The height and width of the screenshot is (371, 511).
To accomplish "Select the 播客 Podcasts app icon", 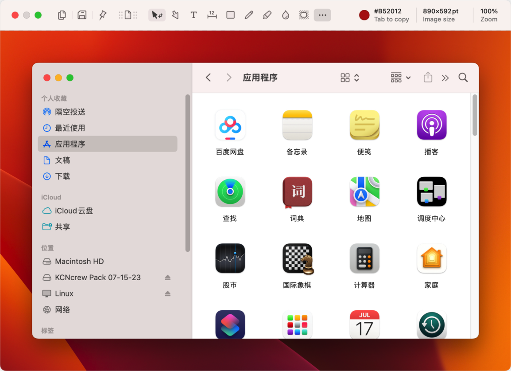I will coord(431,125).
